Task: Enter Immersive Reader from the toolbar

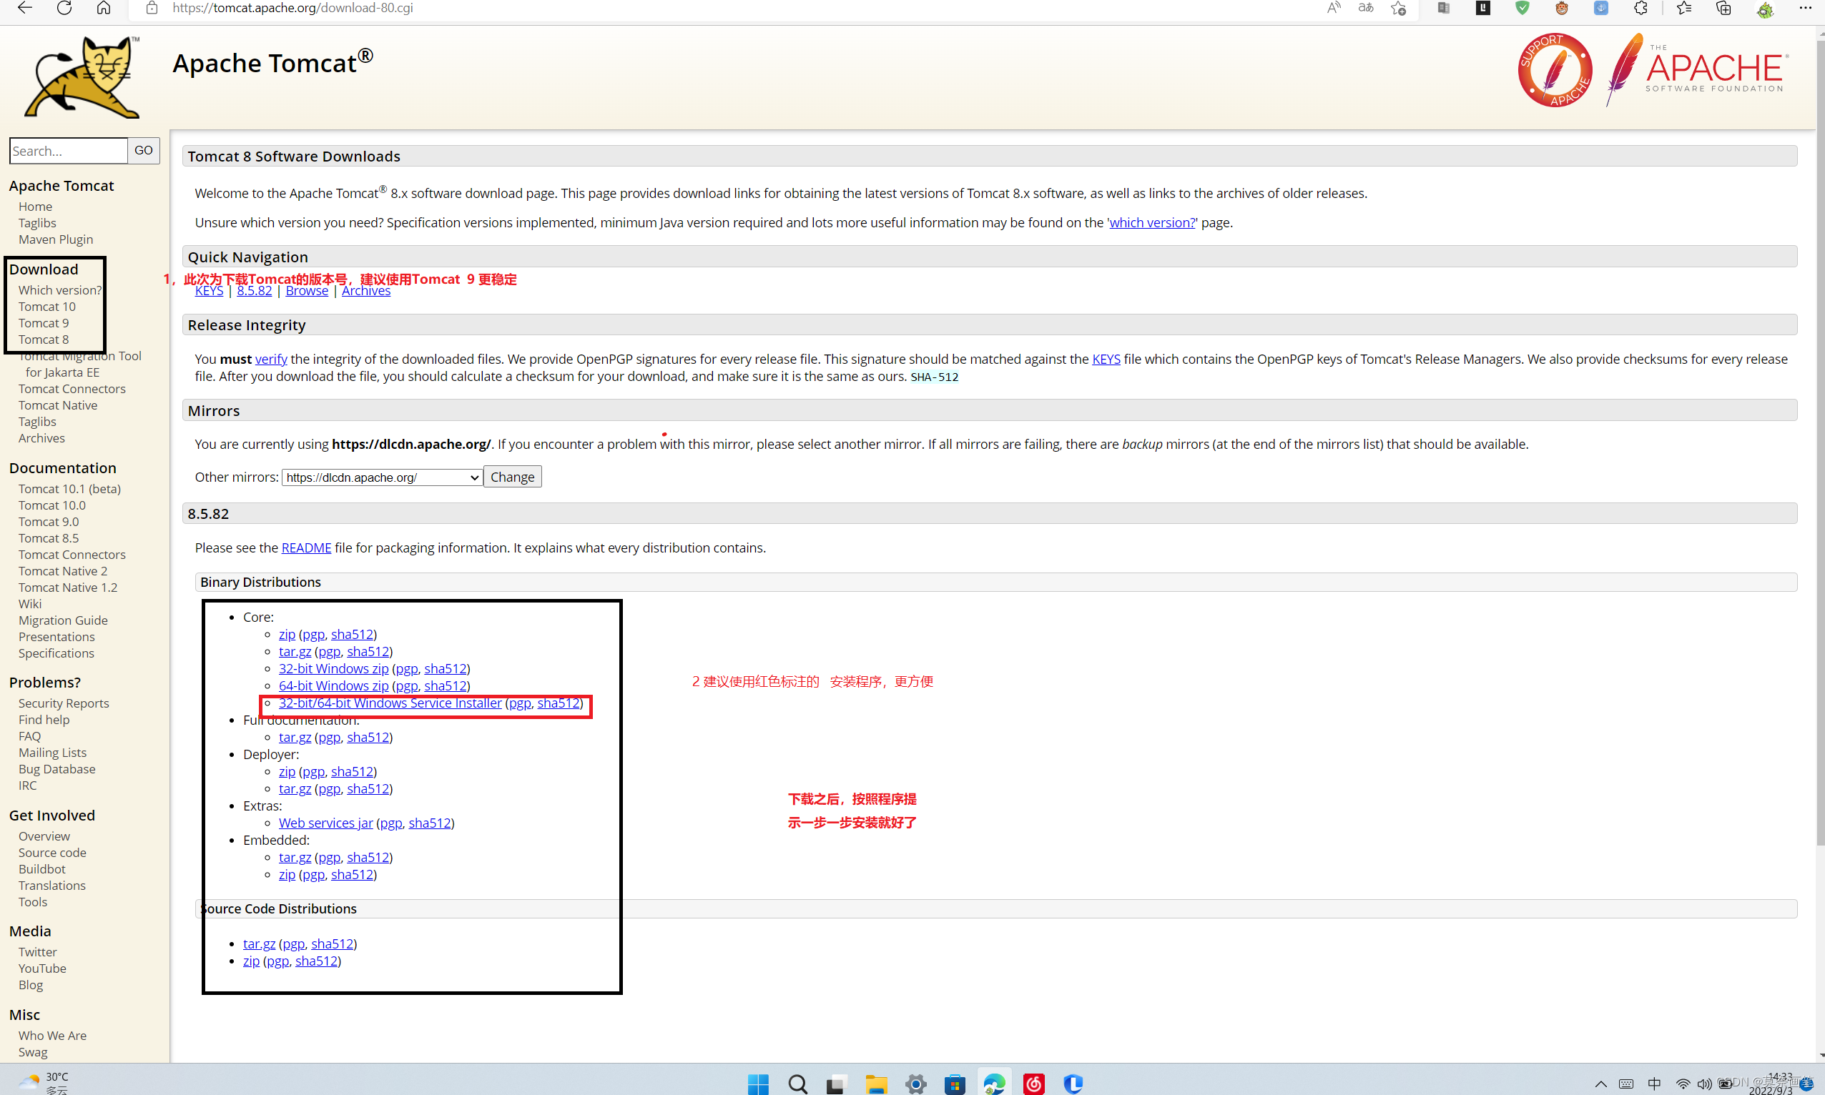Action: [1444, 8]
